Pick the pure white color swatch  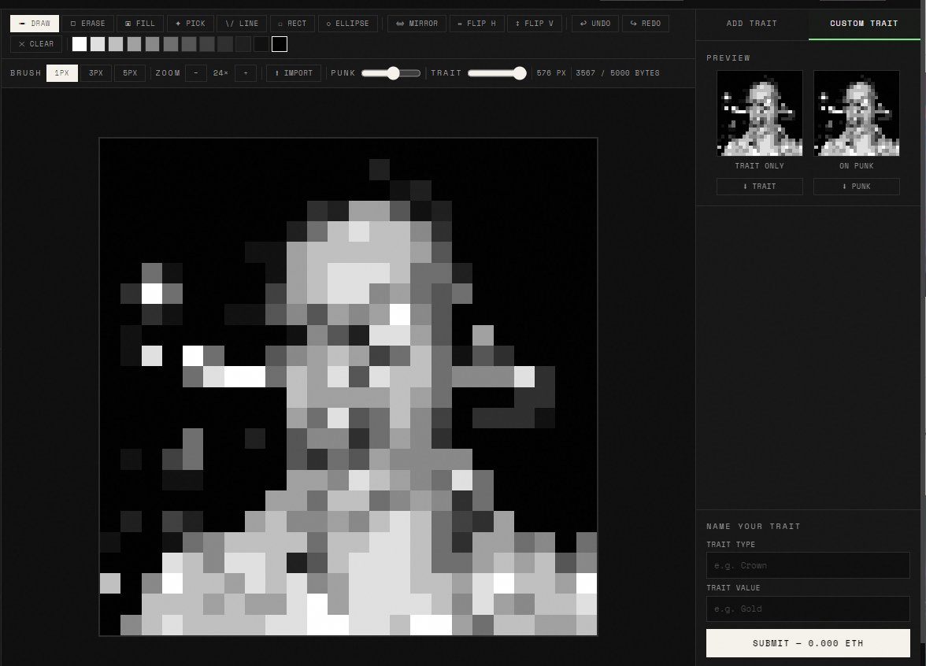(x=80, y=44)
